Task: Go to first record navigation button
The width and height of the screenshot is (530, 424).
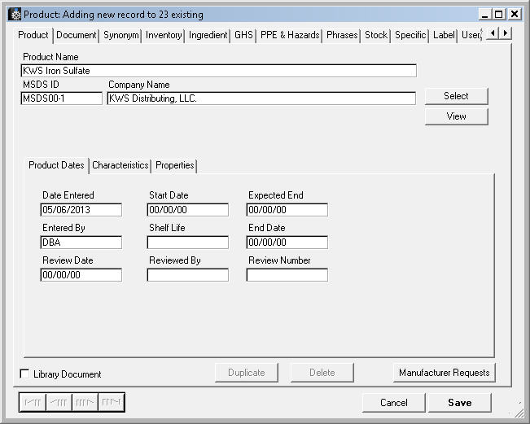Action: tap(33, 402)
